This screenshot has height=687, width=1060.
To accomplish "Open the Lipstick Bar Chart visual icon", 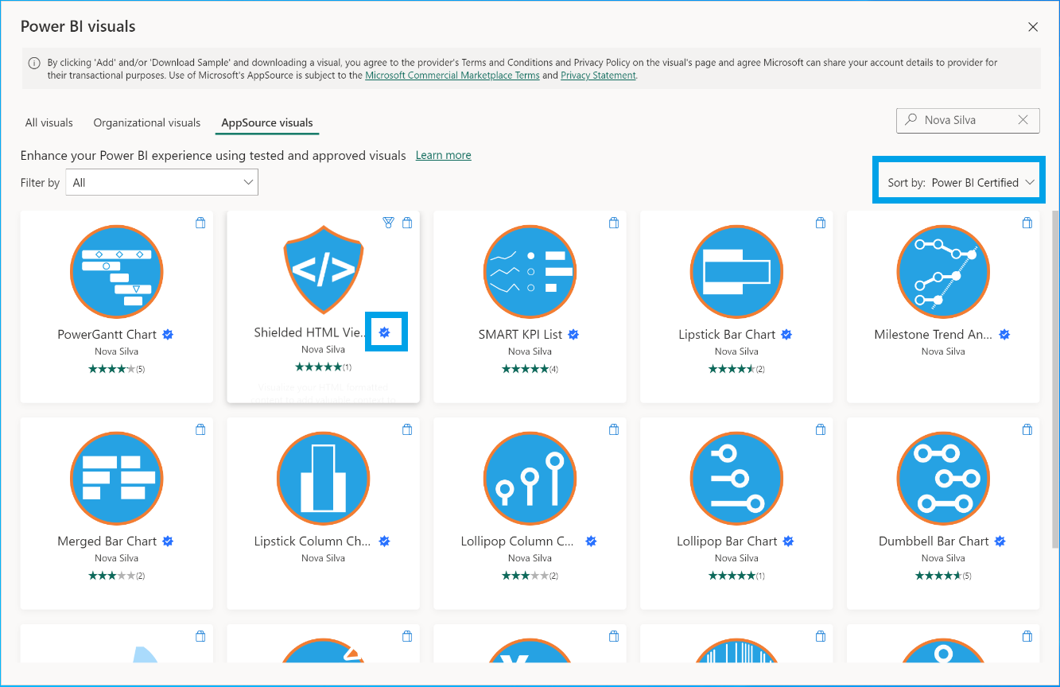I will click(736, 271).
